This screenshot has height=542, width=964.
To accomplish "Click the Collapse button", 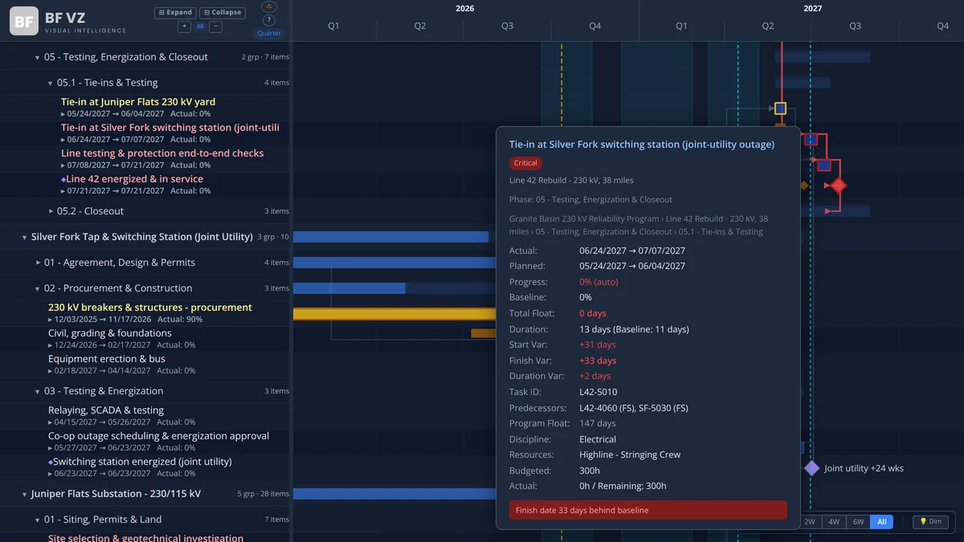I will 223,13.
